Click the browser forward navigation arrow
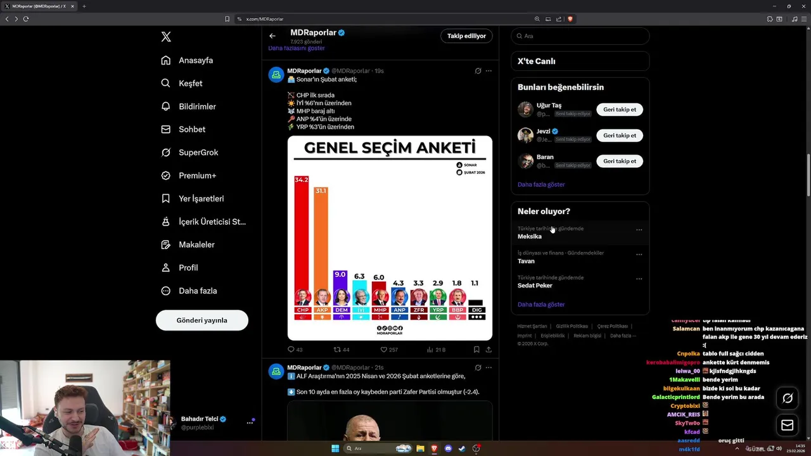This screenshot has width=811, height=456. [x=16, y=19]
